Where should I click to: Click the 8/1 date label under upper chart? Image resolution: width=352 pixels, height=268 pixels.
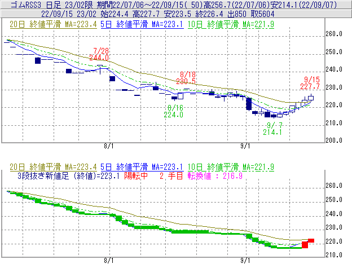[x=109, y=146]
